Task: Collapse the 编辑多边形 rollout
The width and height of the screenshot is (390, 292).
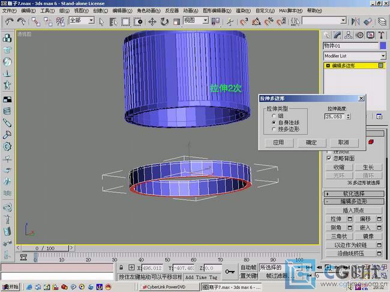Action: tap(354, 202)
